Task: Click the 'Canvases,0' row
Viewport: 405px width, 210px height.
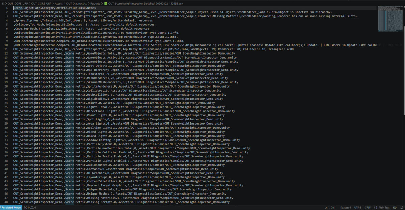Action: (116, 169)
